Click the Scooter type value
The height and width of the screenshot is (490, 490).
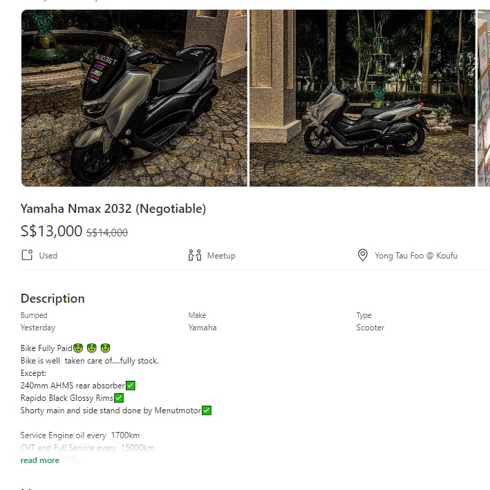(x=370, y=328)
